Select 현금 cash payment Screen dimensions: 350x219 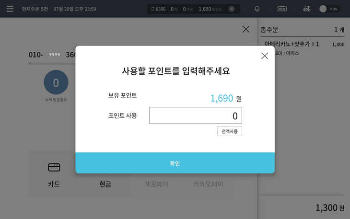[x=105, y=184]
